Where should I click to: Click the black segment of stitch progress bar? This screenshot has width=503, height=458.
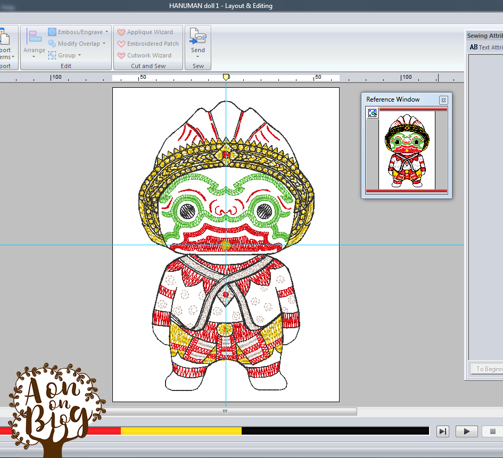click(335, 431)
